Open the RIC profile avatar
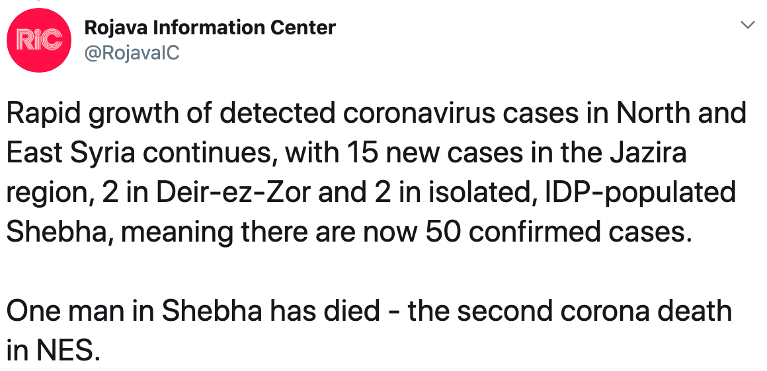 [38, 40]
